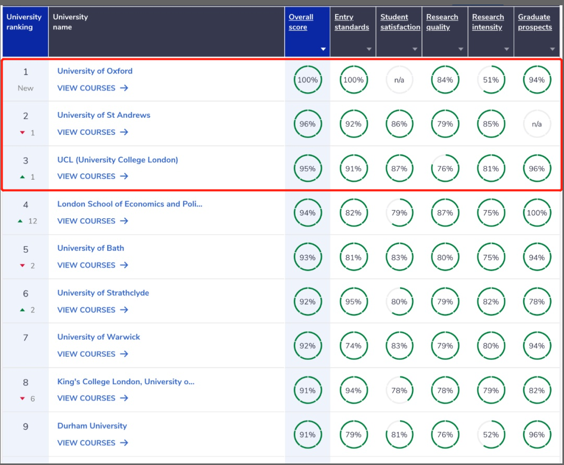Viewport: 564px width, 465px height.
Task: Click Oxford student satisfaction n/a circle
Action: 399,80
